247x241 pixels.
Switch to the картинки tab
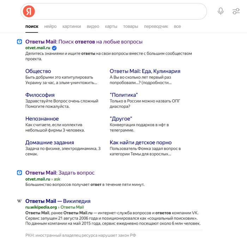(x=72, y=27)
